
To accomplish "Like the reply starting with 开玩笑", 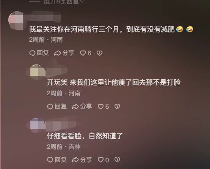I will (x=103, y=107).
